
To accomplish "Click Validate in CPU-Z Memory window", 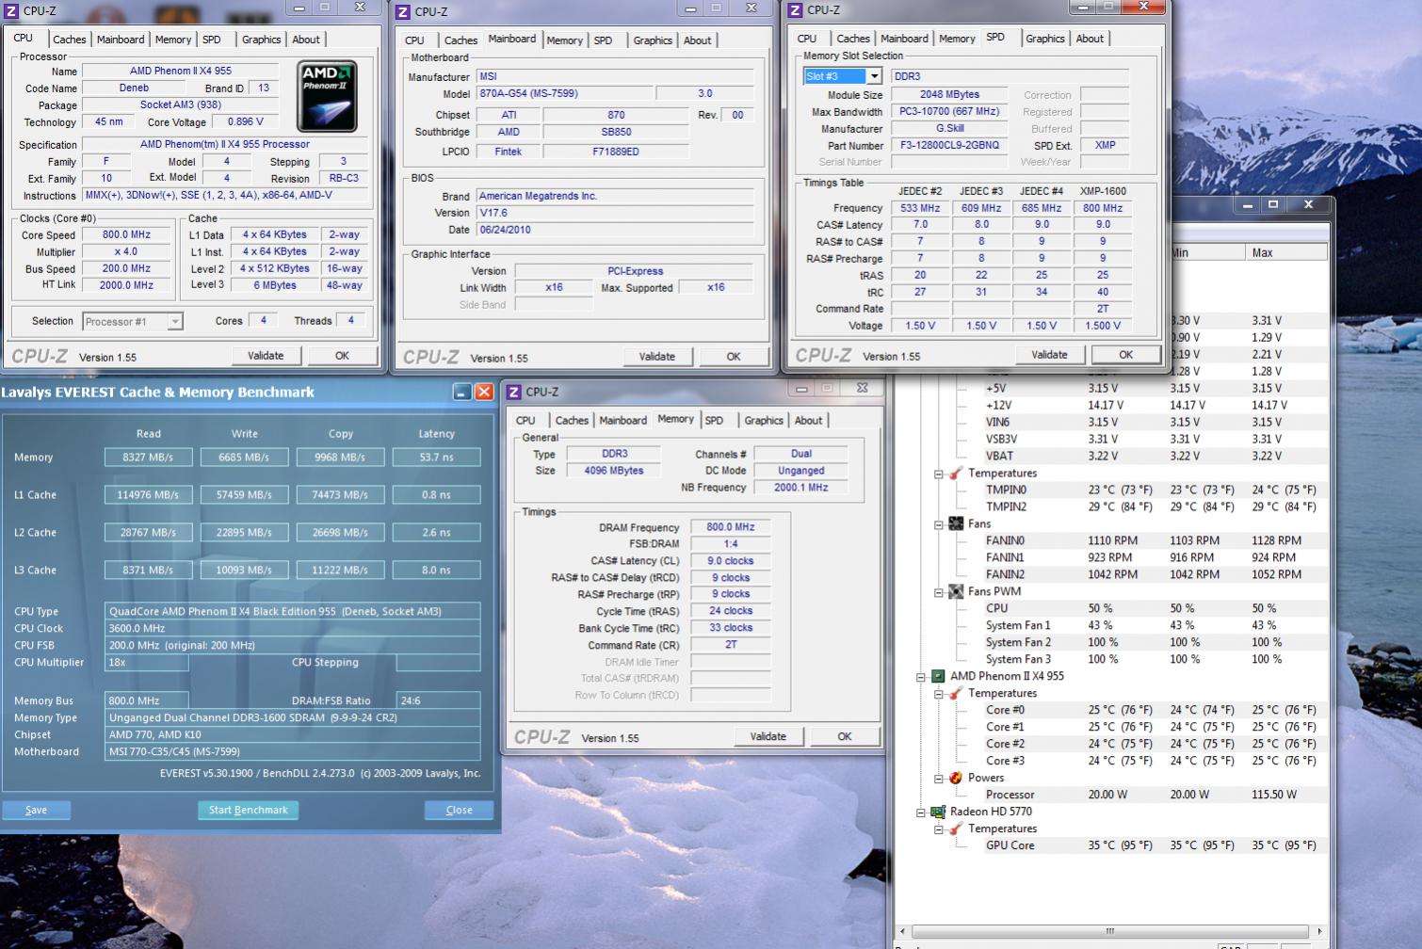I will [x=768, y=736].
